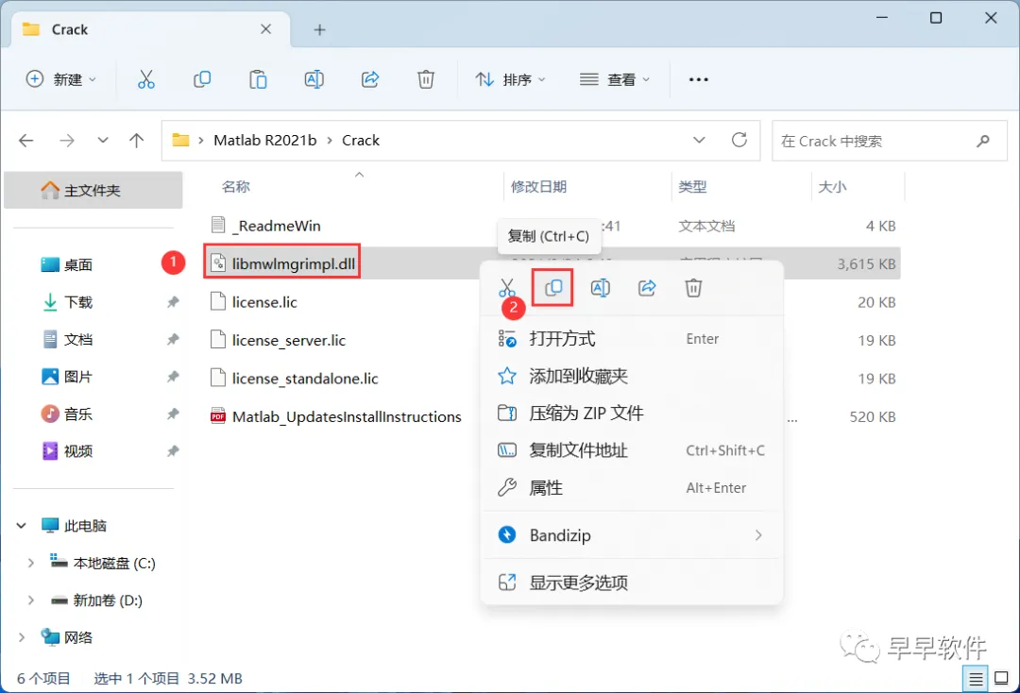Click the Share icon in the top toolbar

click(370, 79)
